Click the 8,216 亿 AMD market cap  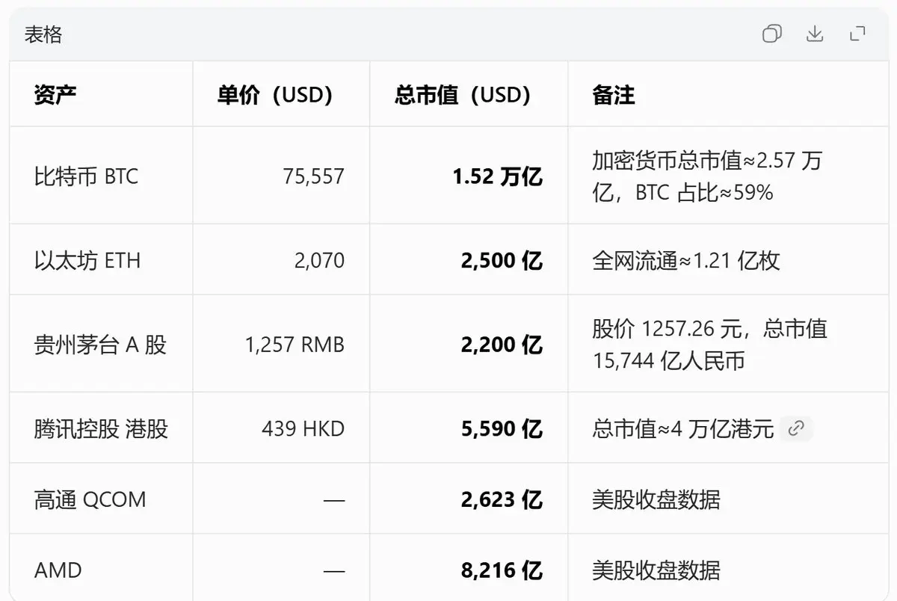coord(502,570)
